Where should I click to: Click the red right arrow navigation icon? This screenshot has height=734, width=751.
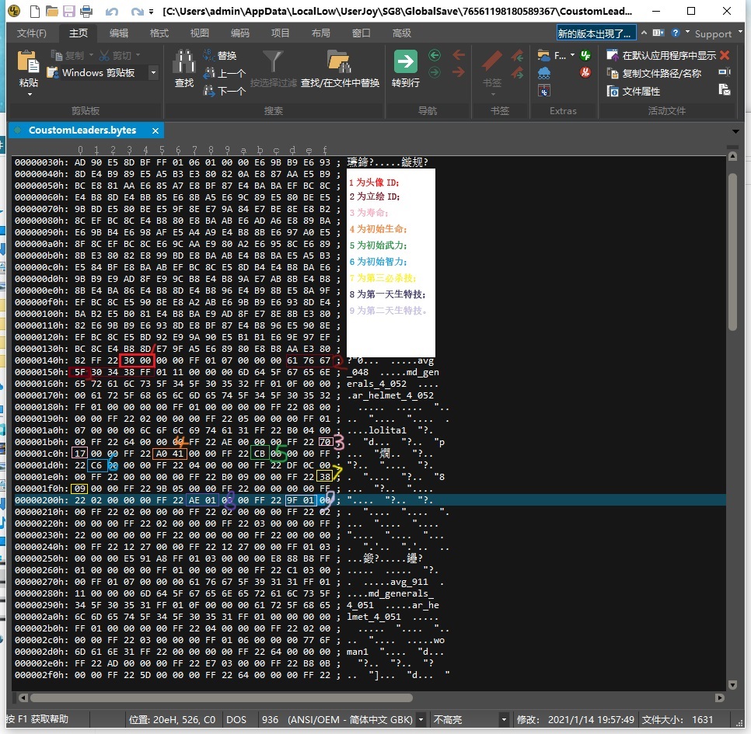click(459, 72)
